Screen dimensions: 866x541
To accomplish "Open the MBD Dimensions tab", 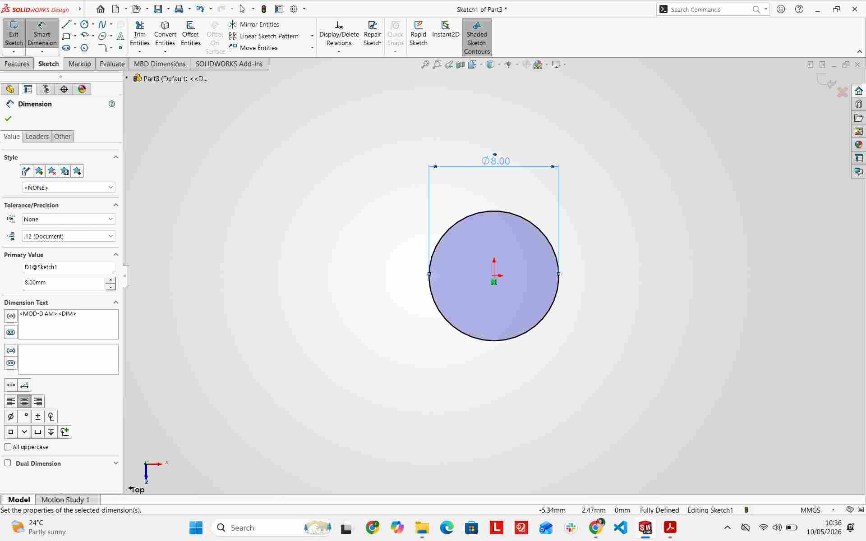I will 160,64.
